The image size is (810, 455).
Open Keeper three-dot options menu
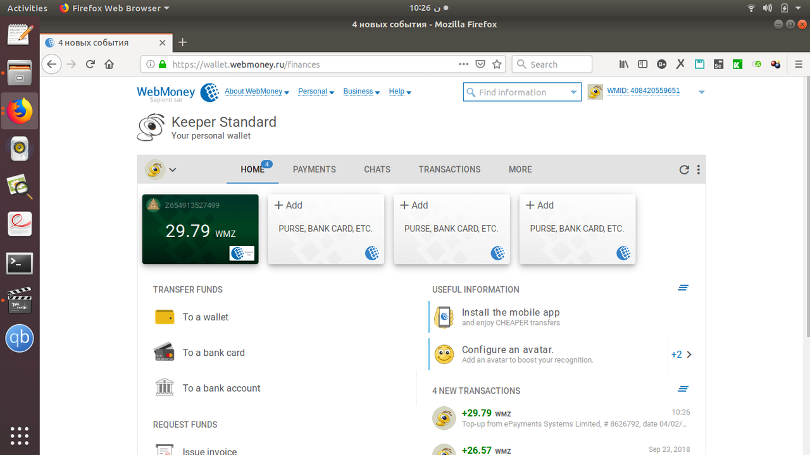point(698,169)
